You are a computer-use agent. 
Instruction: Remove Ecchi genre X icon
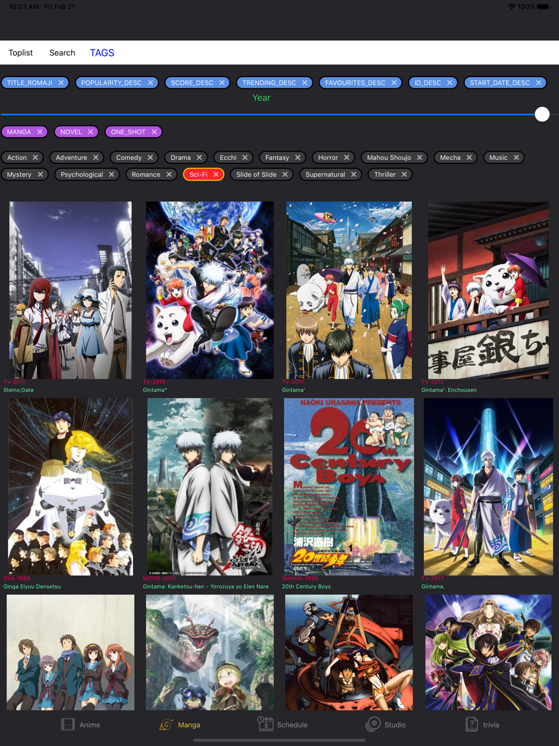point(245,158)
